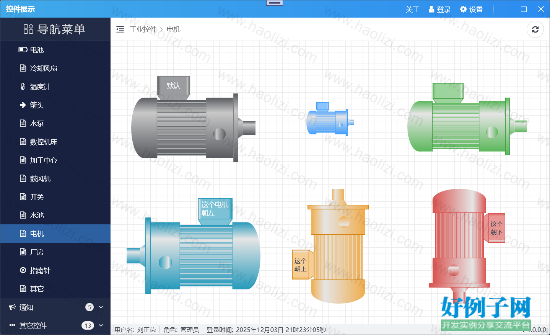Toggle the sidebar with the hamburger icon
Image resolution: width=550 pixels, height=335 pixels.
(120, 29)
